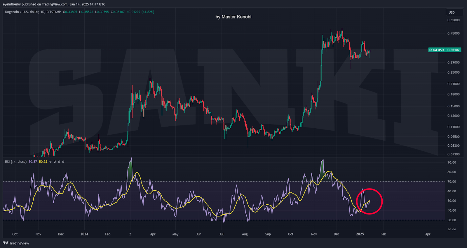
Task: Click the 90.00 RSI axis label
Action: click(x=452, y=162)
